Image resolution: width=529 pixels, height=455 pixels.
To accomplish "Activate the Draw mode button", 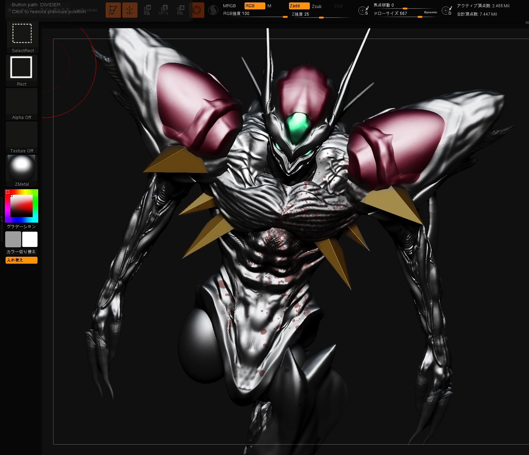I will pos(130,10).
